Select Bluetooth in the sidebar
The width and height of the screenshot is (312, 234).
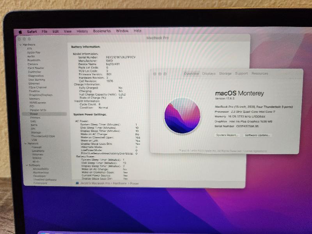(34, 60)
